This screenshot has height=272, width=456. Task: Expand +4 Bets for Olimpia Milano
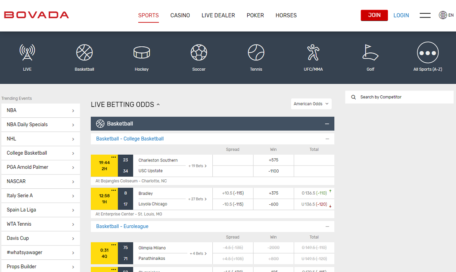pos(198,253)
